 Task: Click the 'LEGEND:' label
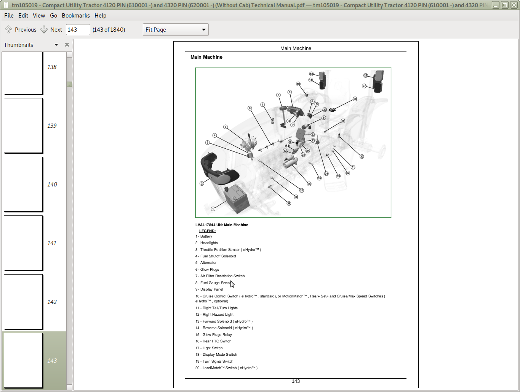(x=207, y=231)
